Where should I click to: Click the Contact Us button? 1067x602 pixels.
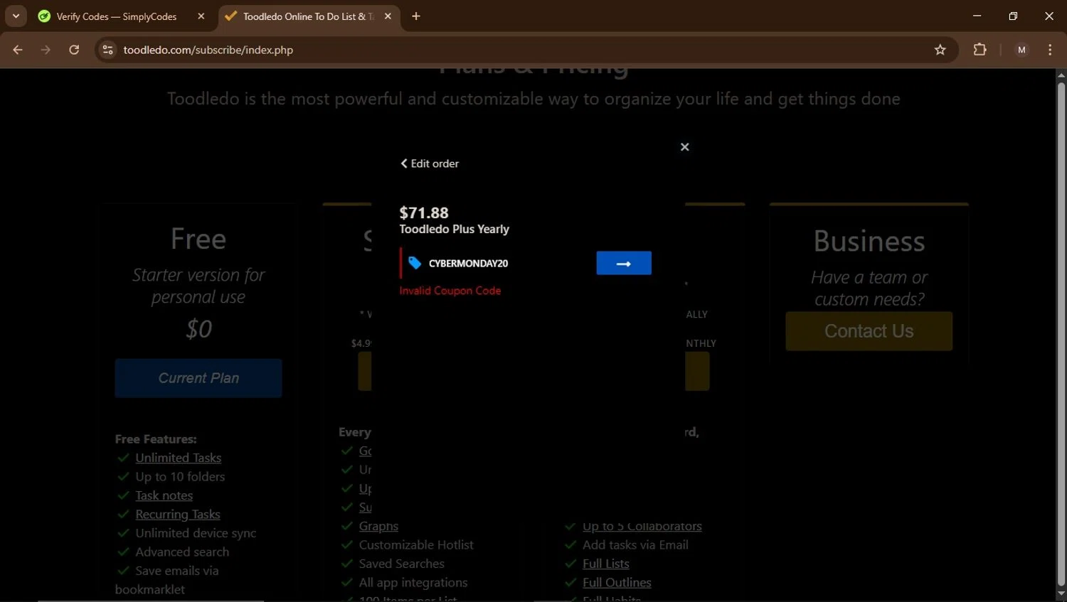869,331
